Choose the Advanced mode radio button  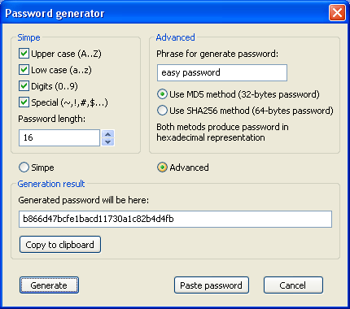162,168
